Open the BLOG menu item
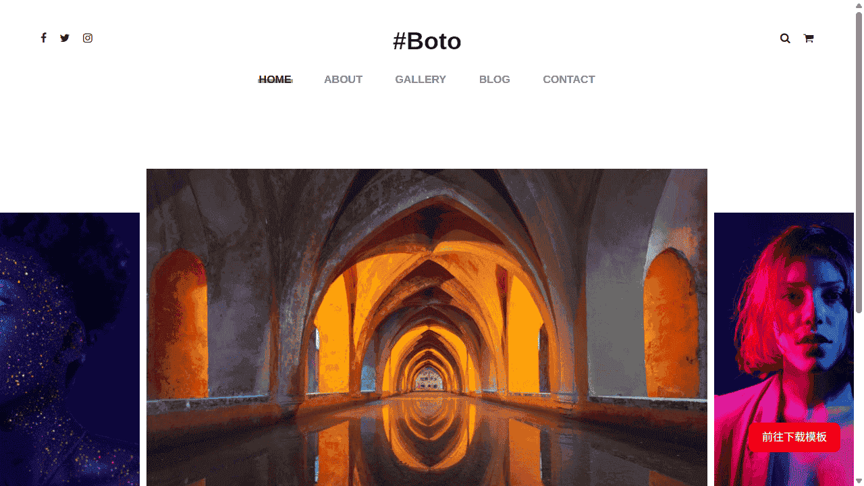The width and height of the screenshot is (864, 486). [x=495, y=80]
